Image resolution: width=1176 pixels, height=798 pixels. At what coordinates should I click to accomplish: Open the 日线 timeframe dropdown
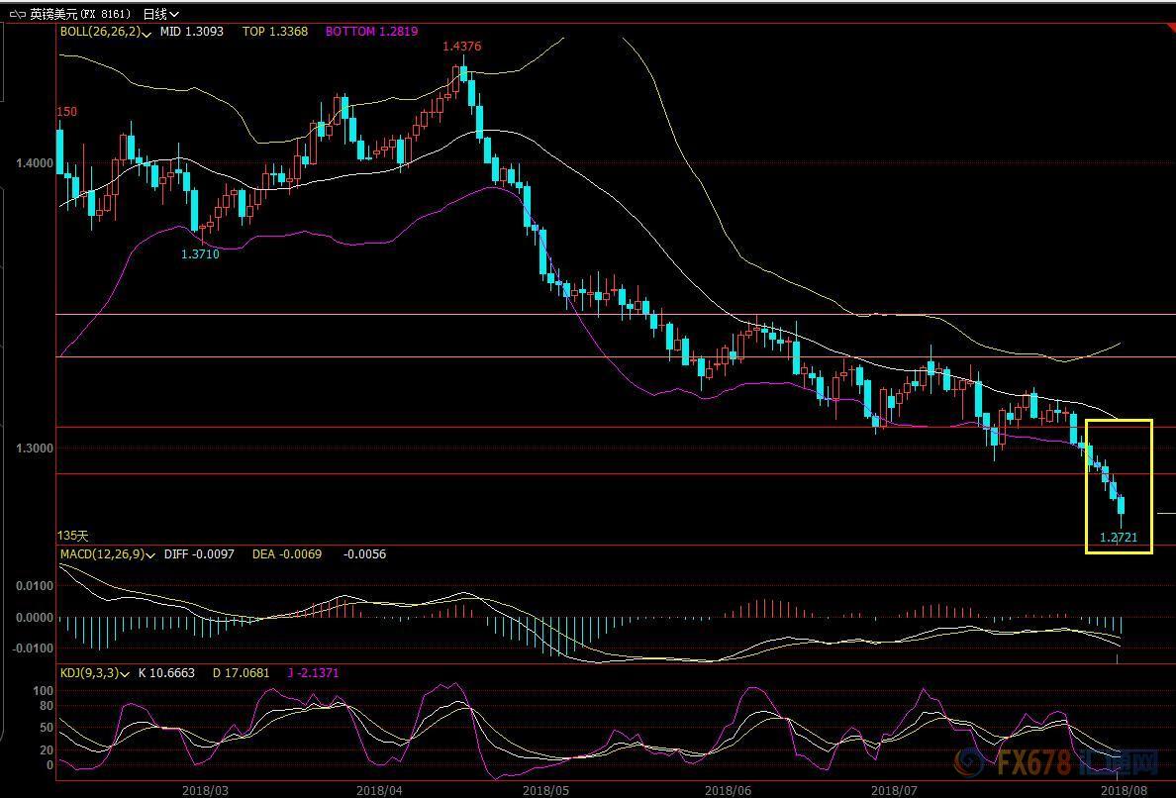click(x=160, y=14)
